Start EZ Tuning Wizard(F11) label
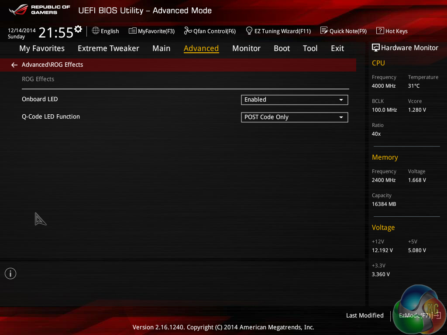This screenshot has width=447, height=335. [x=282, y=31]
